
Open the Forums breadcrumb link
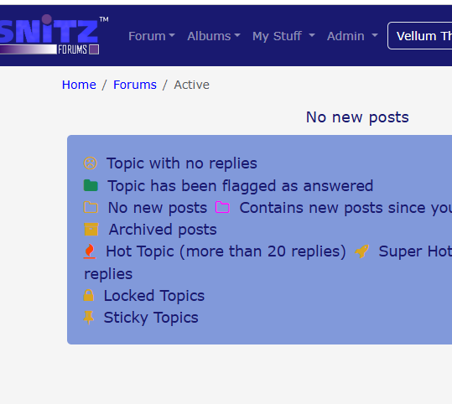point(135,85)
